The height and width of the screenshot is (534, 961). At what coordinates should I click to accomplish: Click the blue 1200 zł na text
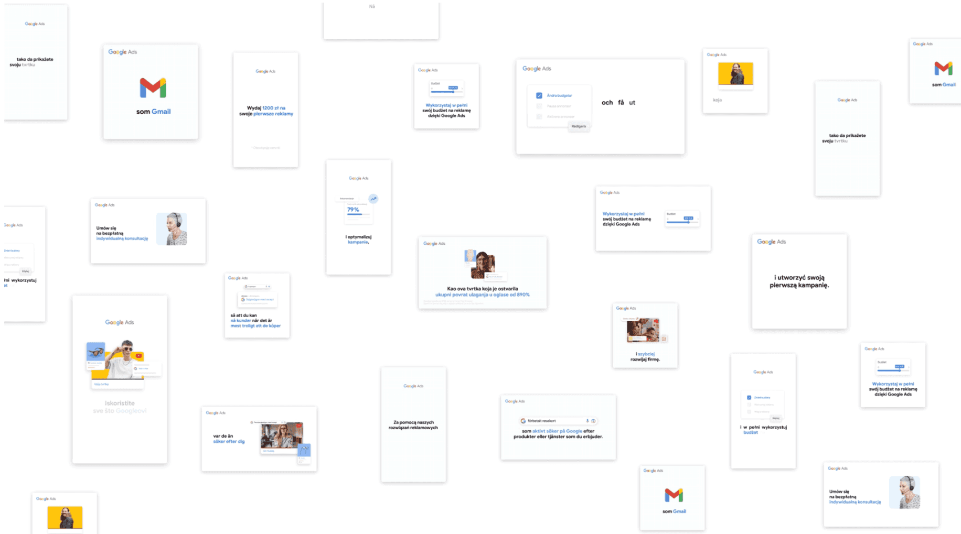tap(274, 108)
